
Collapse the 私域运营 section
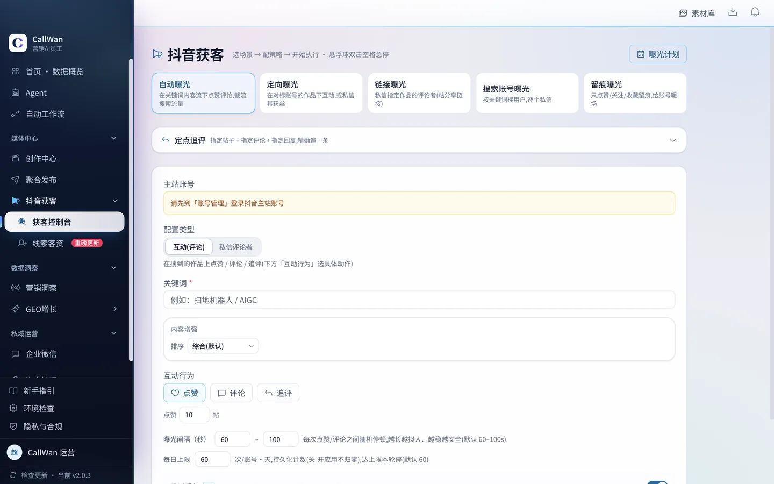click(x=114, y=333)
